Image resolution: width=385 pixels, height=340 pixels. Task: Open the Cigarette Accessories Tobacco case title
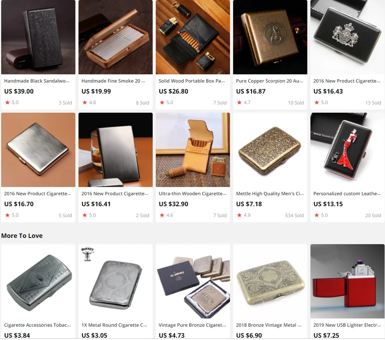pyautogui.click(x=37, y=325)
